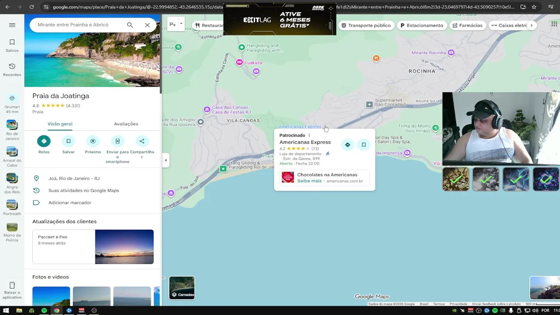Click directions icon in Americanas Express card
This screenshot has height=315, width=560.
point(347,145)
